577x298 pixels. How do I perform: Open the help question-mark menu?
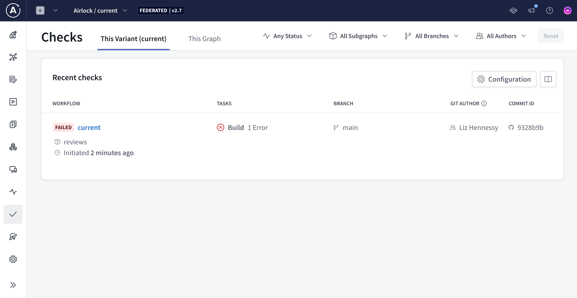click(x=550, y=10)
